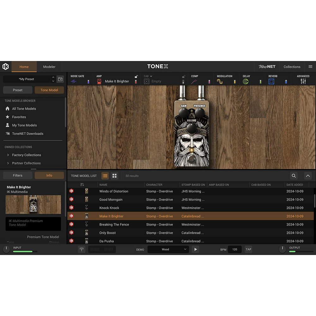Toggle Delay power switch
316x316 pixels.
[x=260, y=82]
